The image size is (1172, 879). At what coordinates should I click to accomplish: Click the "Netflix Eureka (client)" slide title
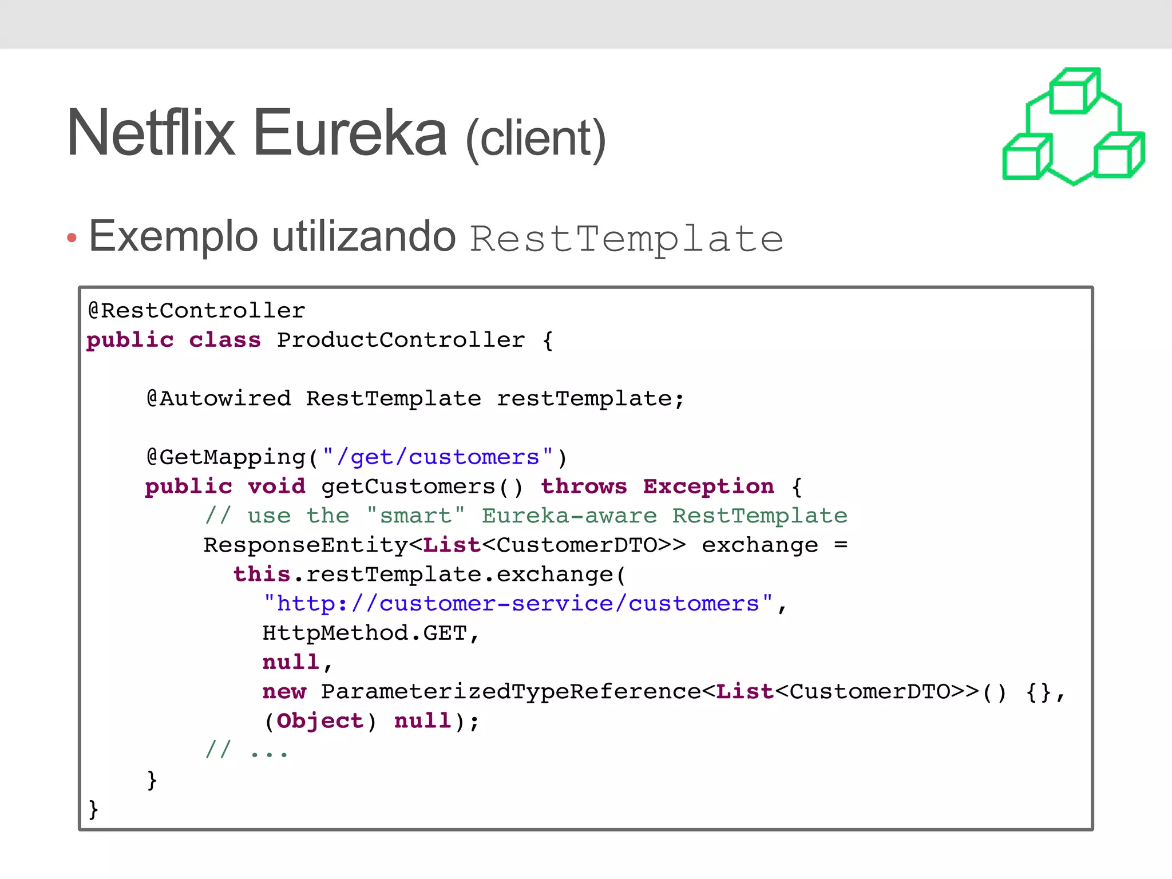pyautogui.click(x=336, y=134)
